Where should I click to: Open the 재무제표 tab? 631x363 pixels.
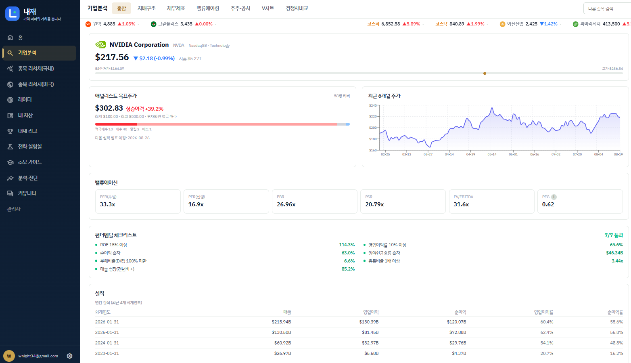(176, 8)
